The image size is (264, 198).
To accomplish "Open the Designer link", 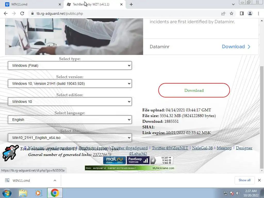I will coord(244,148).
